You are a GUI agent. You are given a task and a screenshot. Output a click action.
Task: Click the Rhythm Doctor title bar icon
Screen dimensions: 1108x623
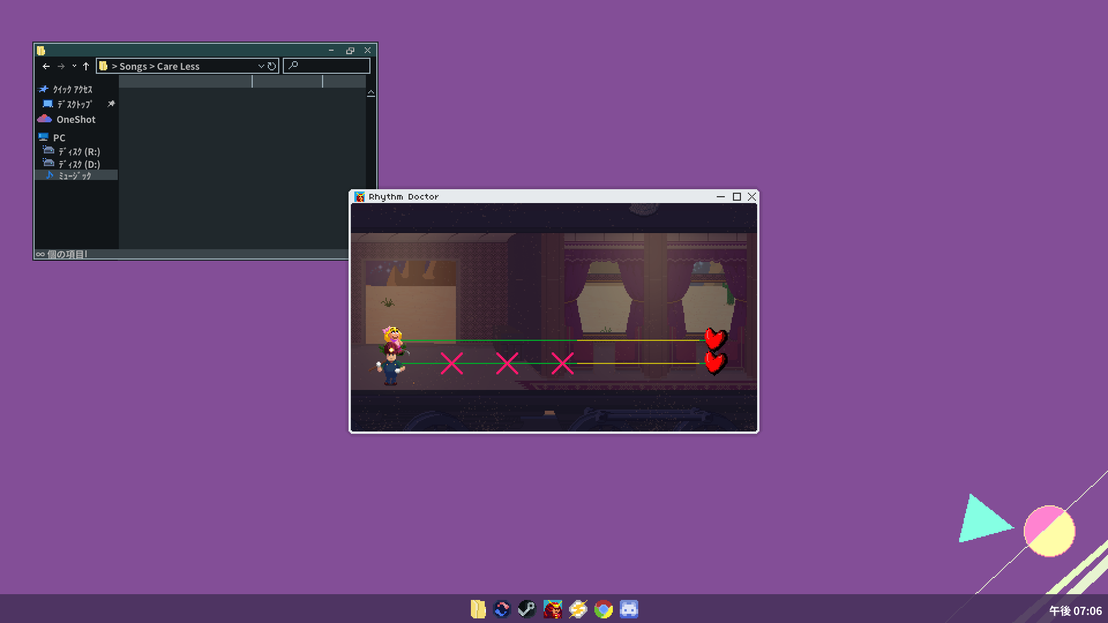click(360, 197)
